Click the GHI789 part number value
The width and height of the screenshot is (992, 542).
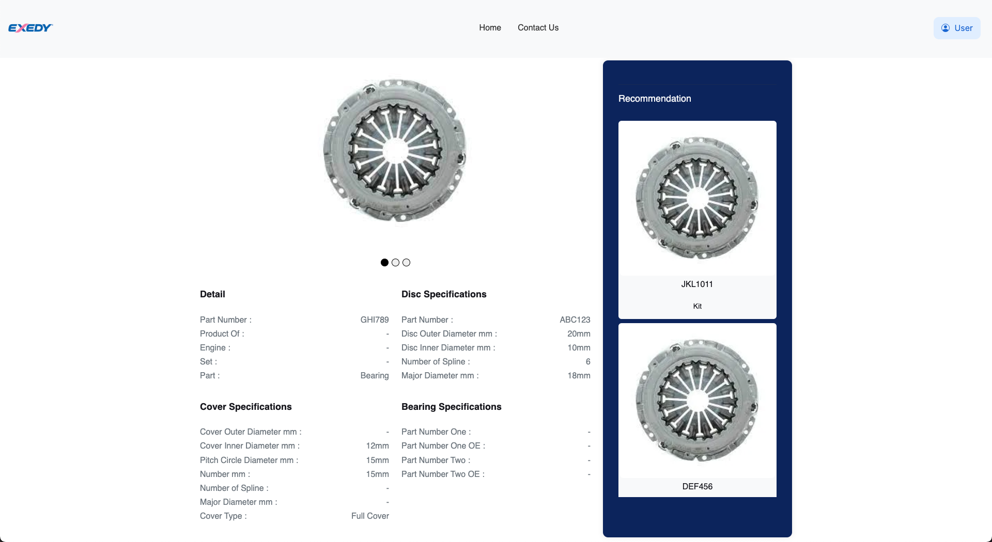coord(374,320)
